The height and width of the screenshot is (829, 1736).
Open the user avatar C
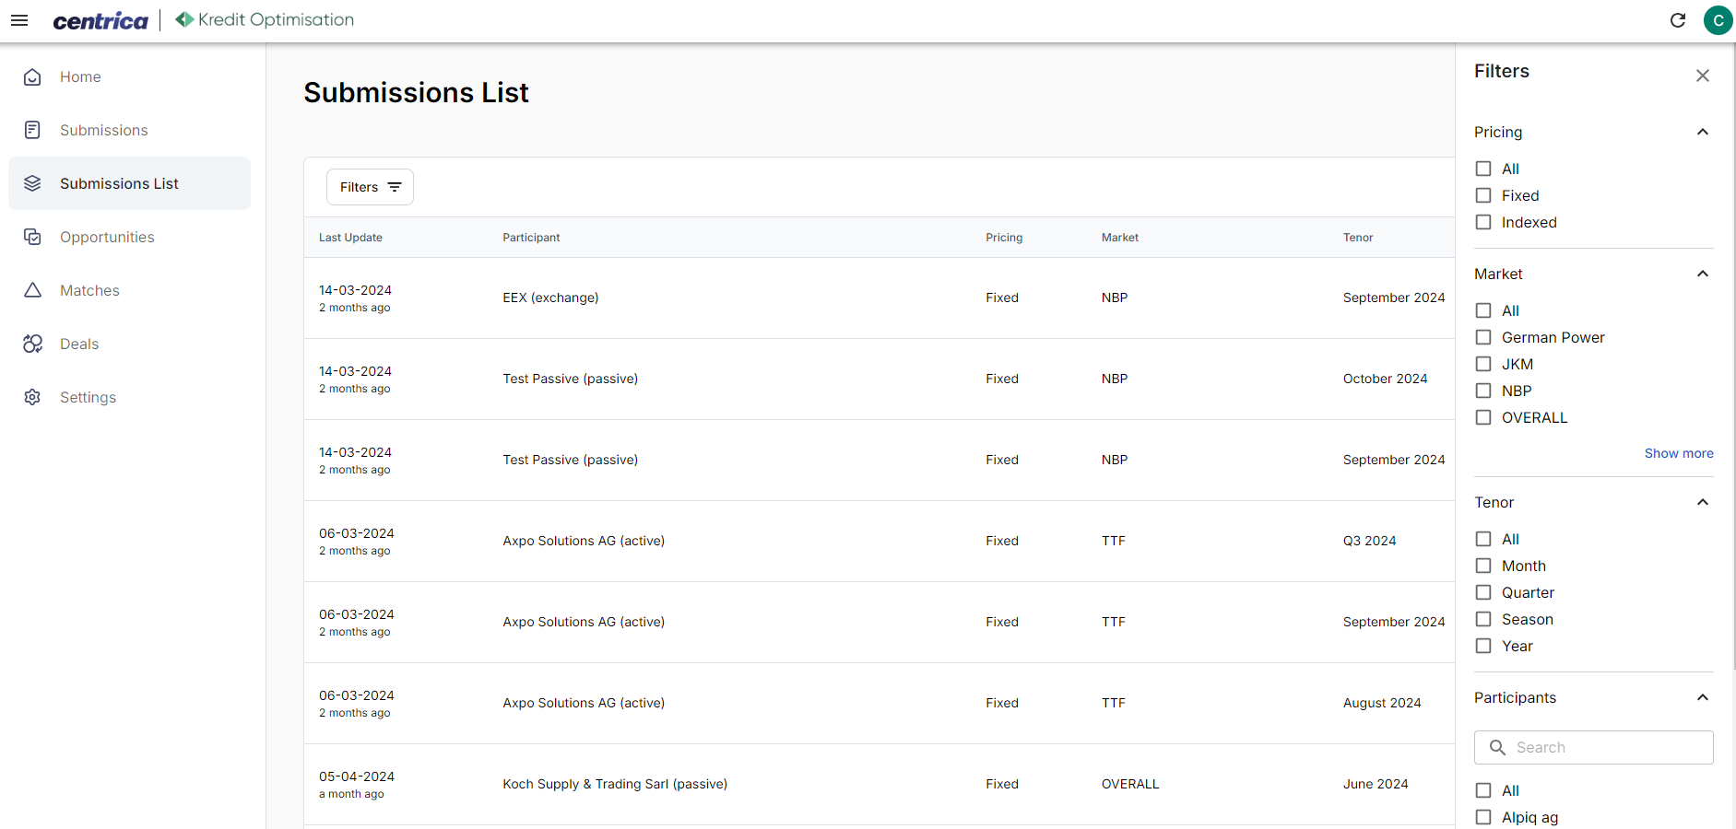pos(1718,20)
